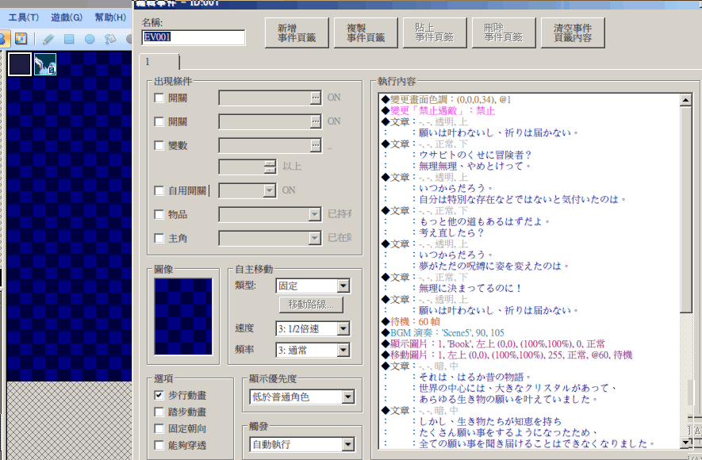Select the Region mode tile-grid icon
Viewport: 702px width, 460px height.
coord(21,39)
